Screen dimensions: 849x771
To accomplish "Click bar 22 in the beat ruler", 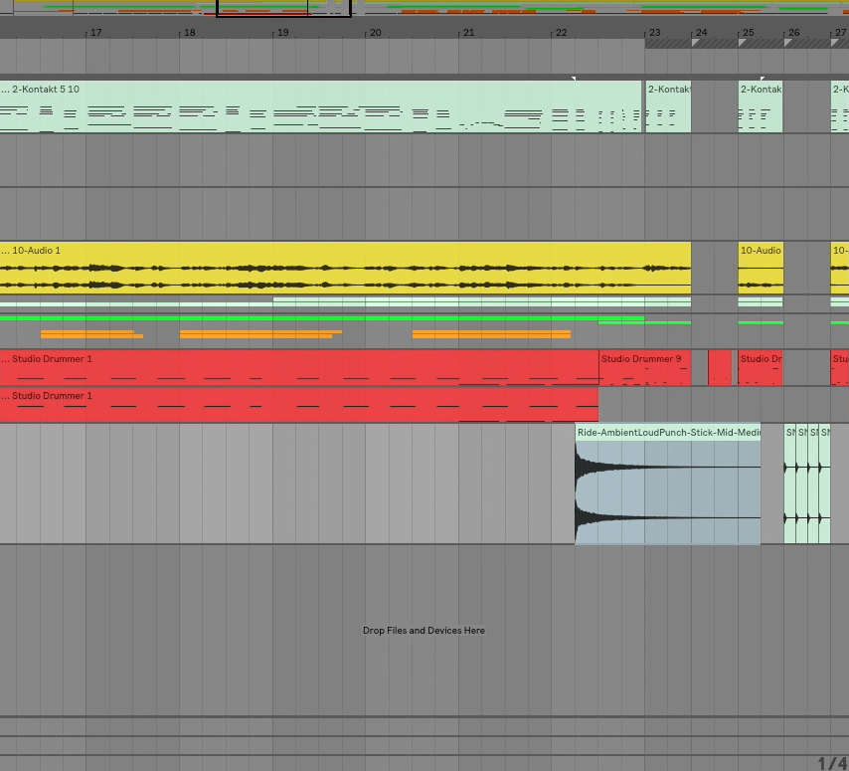I will tap(562, 32).
